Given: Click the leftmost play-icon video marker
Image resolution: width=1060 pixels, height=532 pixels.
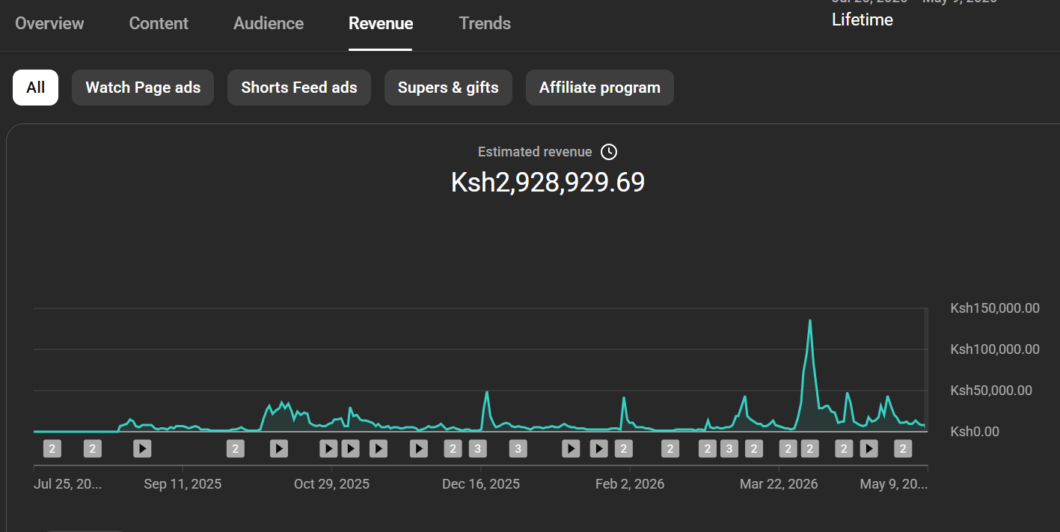Looking at the screenshot, I should point(142,448).
